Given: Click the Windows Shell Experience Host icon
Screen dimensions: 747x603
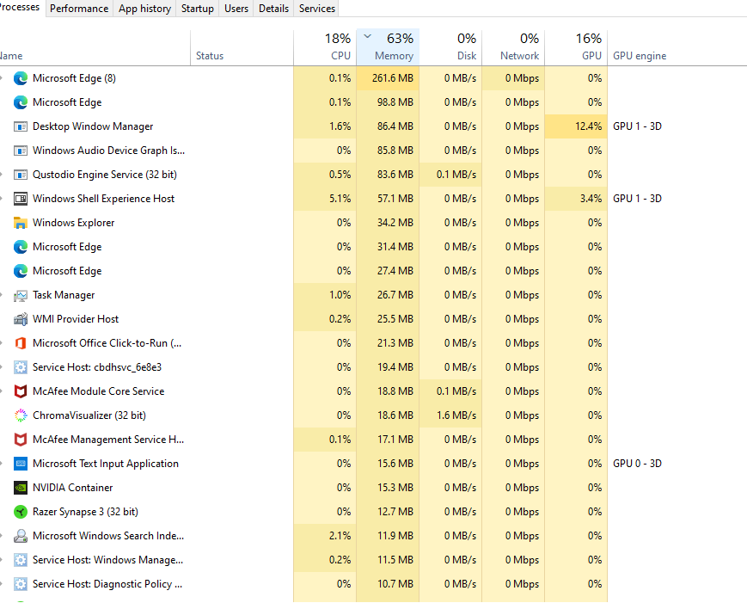Looking at the screenshot, I should (x=21, y=199).
